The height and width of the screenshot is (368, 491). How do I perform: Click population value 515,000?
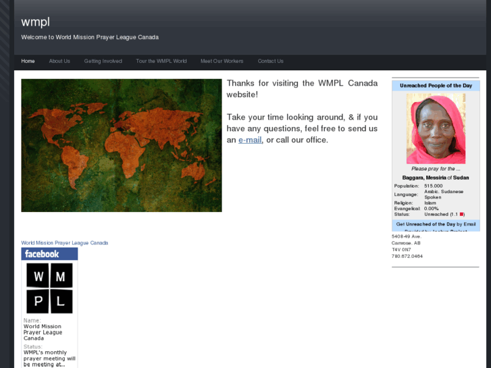[x=434, y=186]
